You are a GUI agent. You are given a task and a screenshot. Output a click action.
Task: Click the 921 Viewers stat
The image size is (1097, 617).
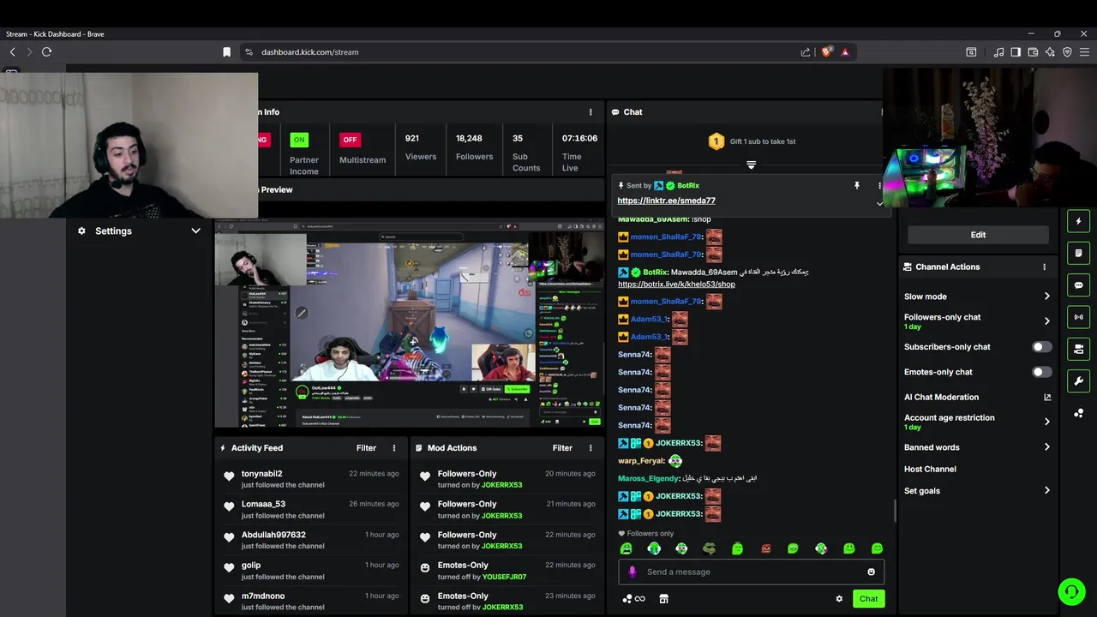pos(420,147)
